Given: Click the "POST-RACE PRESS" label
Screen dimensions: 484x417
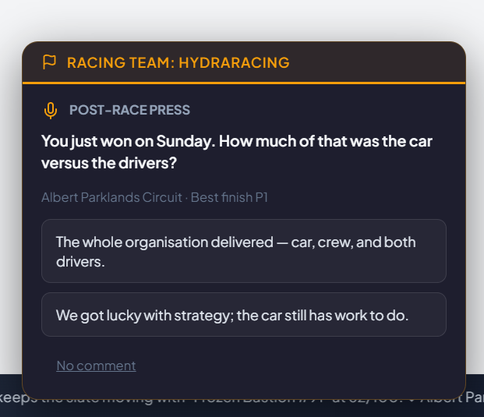Looking at the screenshot, I should pyautogui.click(x=129, y=110).
